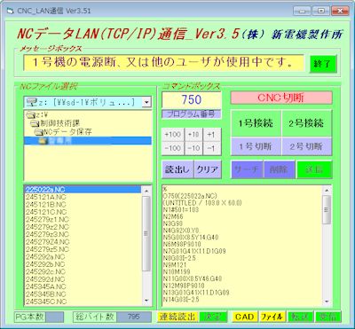Click the 1号切断 disconnect button
Screen dimensions: 355x329
pyautogui.click(x=256, y=146)
